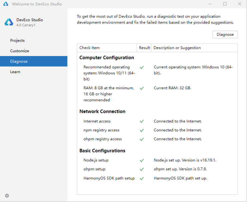Click 'Current operating system: Windows 10' description
This screenshot has width=247, height=202.
click(x=193, y=70)
